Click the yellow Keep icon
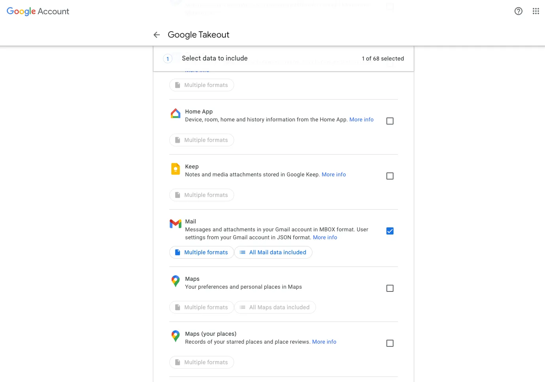The image size is (545, 382). (x=176, y=169)
